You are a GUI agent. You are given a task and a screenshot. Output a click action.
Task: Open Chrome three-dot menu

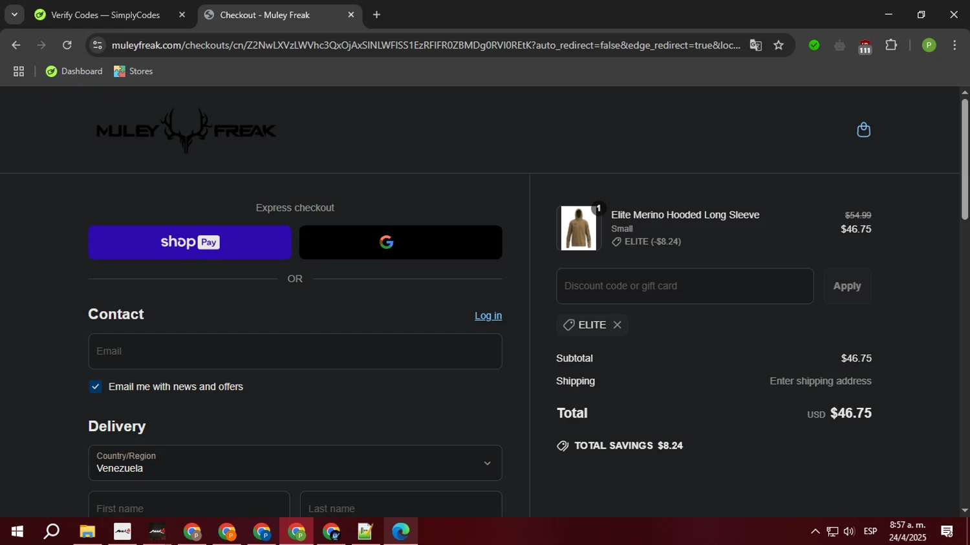(x=954, y=45)
